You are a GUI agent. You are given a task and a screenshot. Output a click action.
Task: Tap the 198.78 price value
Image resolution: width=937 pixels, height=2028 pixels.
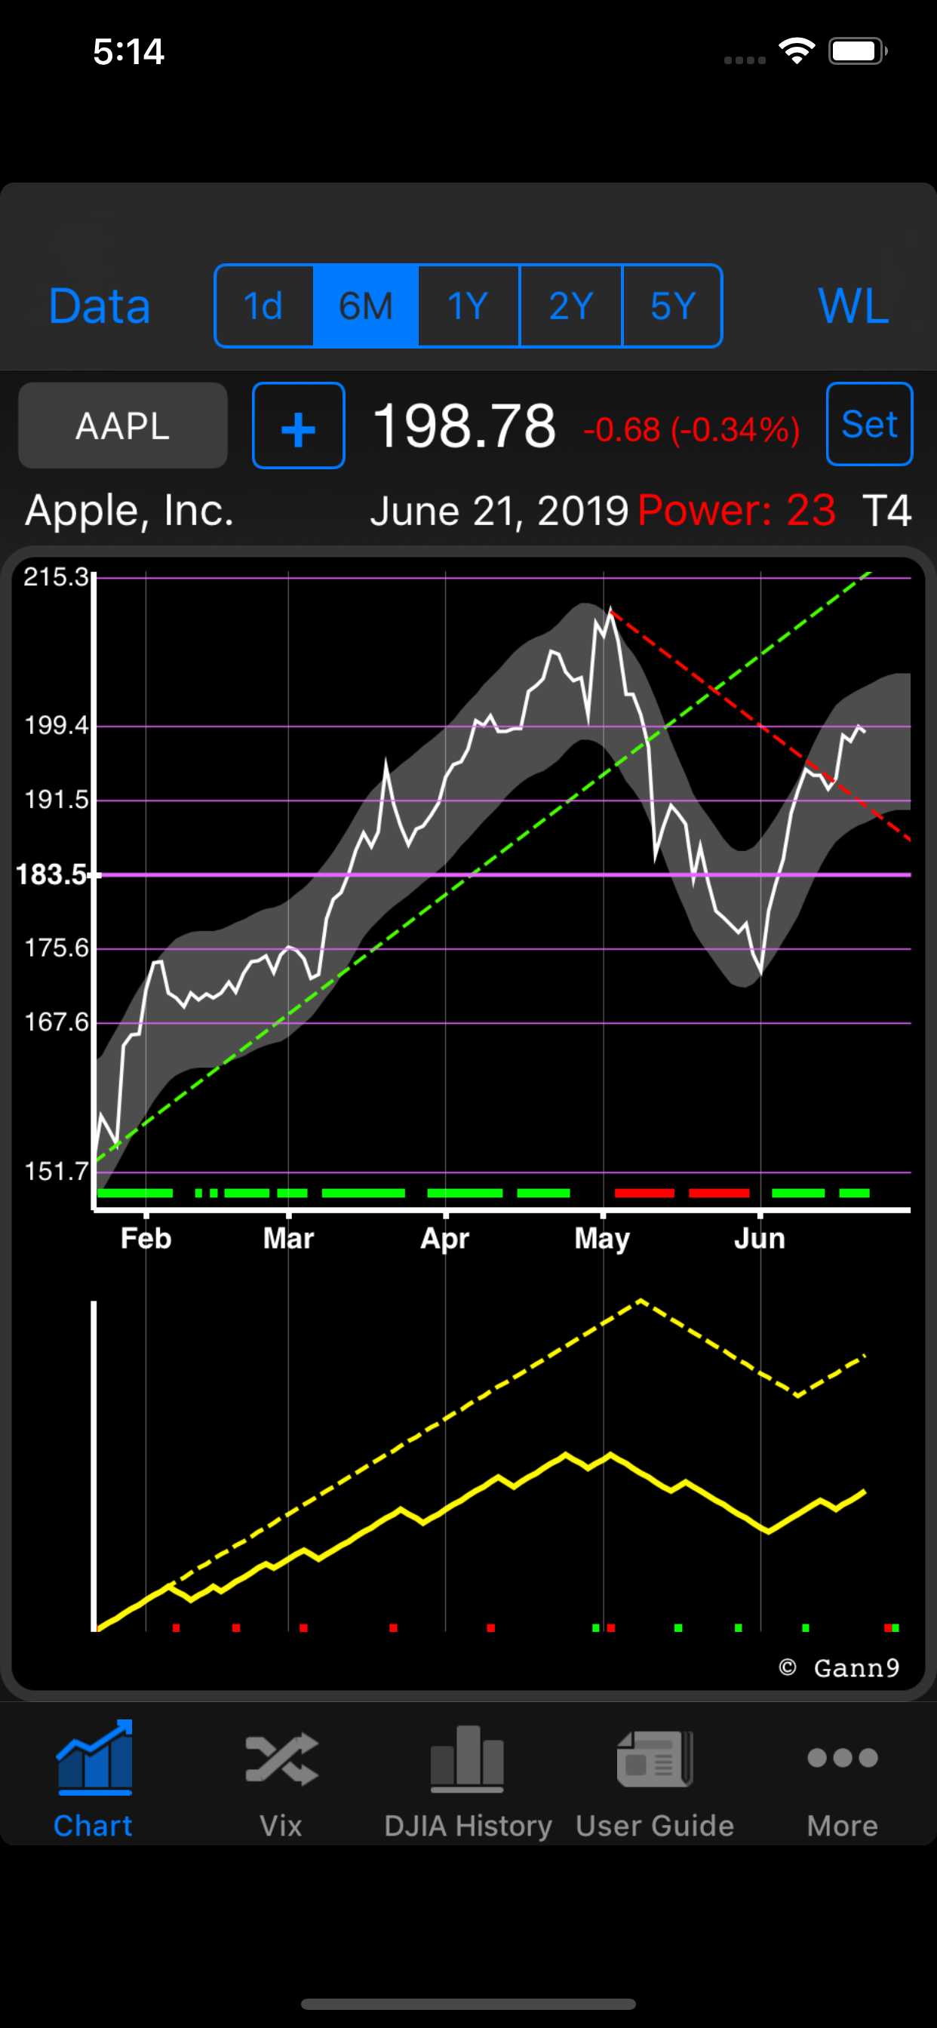tap(465, 426)
